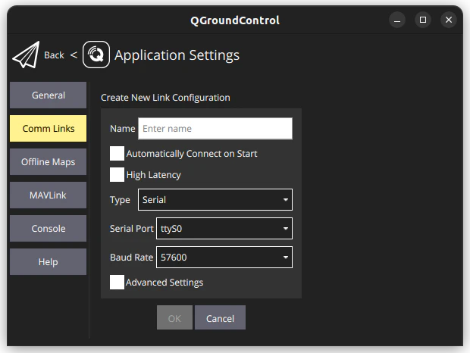Close the QGroundControl window

[x=449, y=20]
